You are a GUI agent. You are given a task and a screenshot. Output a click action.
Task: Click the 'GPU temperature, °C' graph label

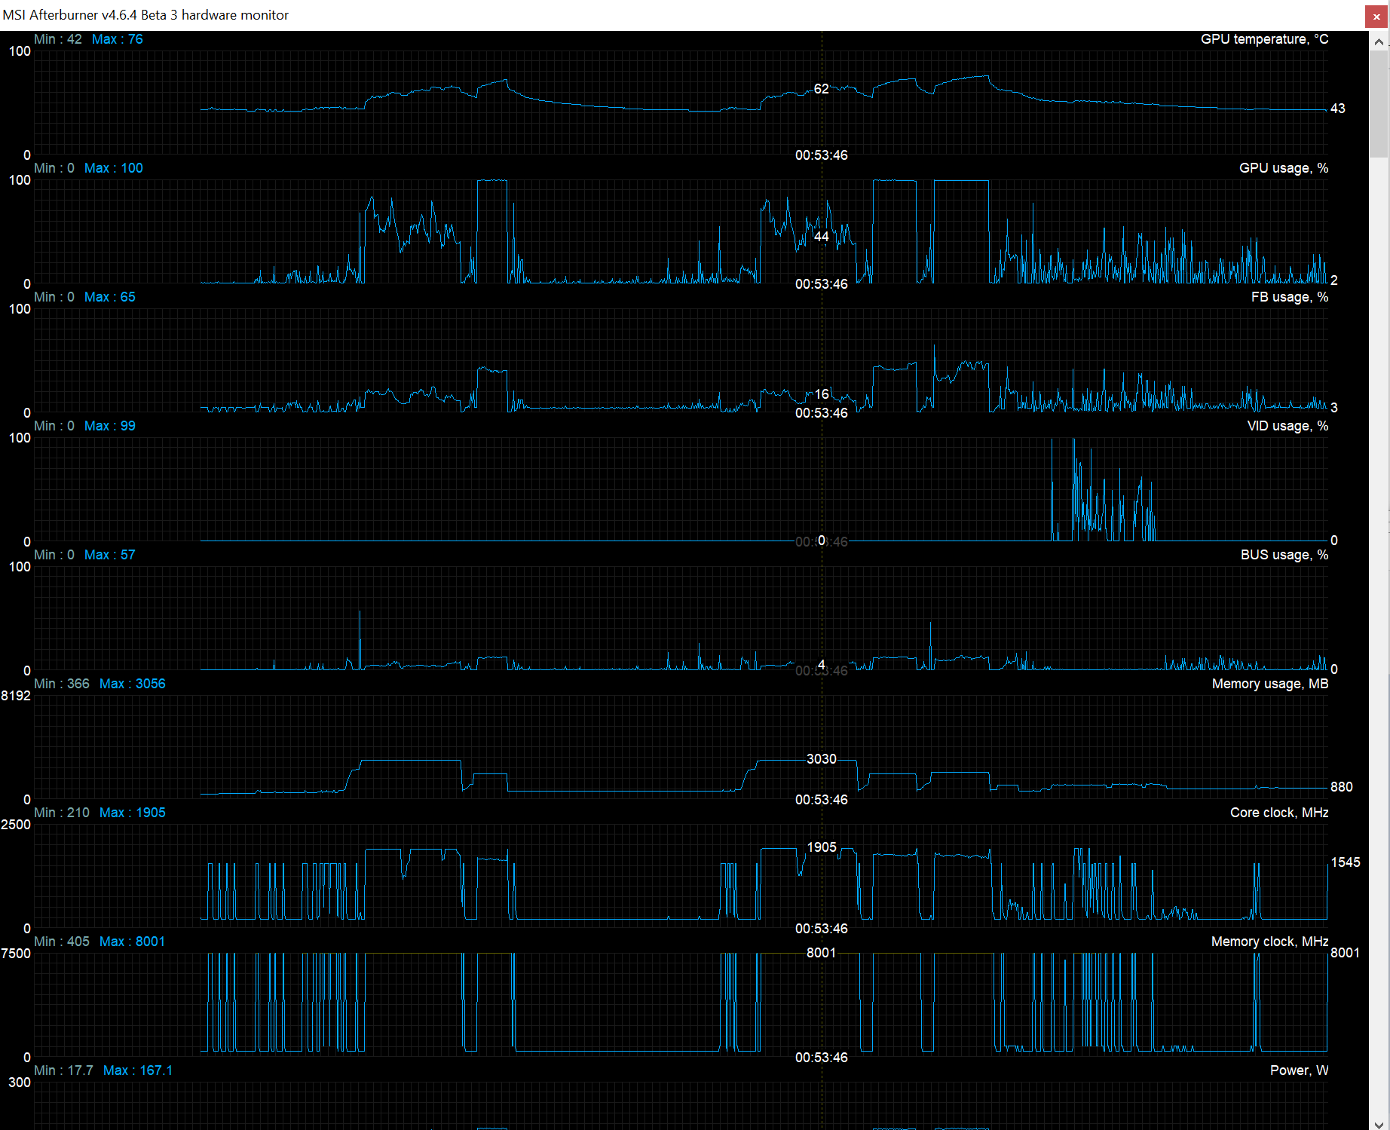(1264, 39)
